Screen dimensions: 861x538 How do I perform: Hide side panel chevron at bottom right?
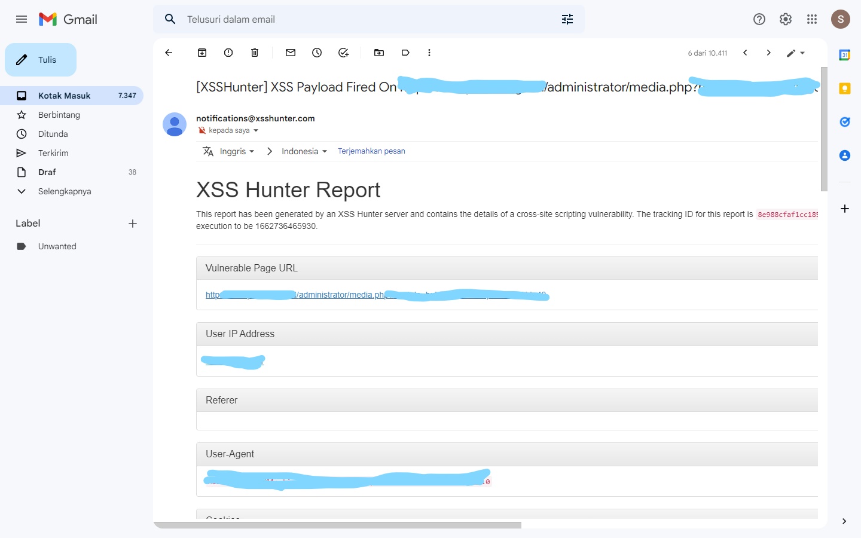[844, 521]
